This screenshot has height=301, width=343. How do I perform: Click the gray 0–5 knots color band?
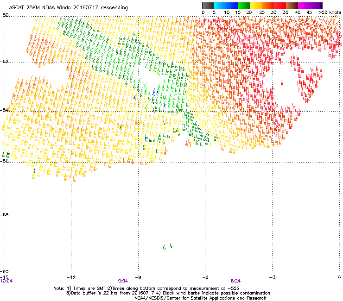click(208, 6)
